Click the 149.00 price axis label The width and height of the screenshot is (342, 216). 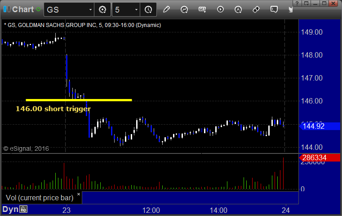coord(312,32)
